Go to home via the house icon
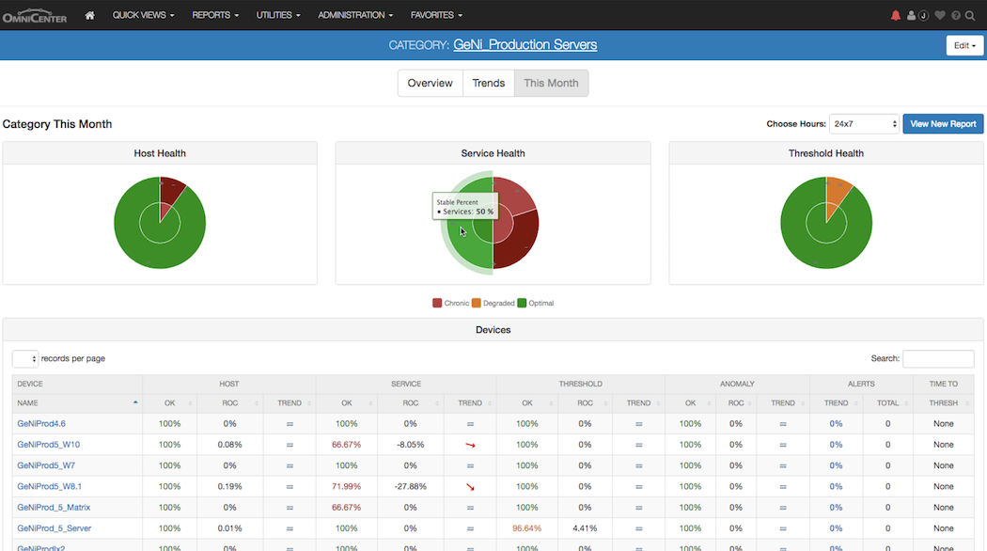 (89, 15)
